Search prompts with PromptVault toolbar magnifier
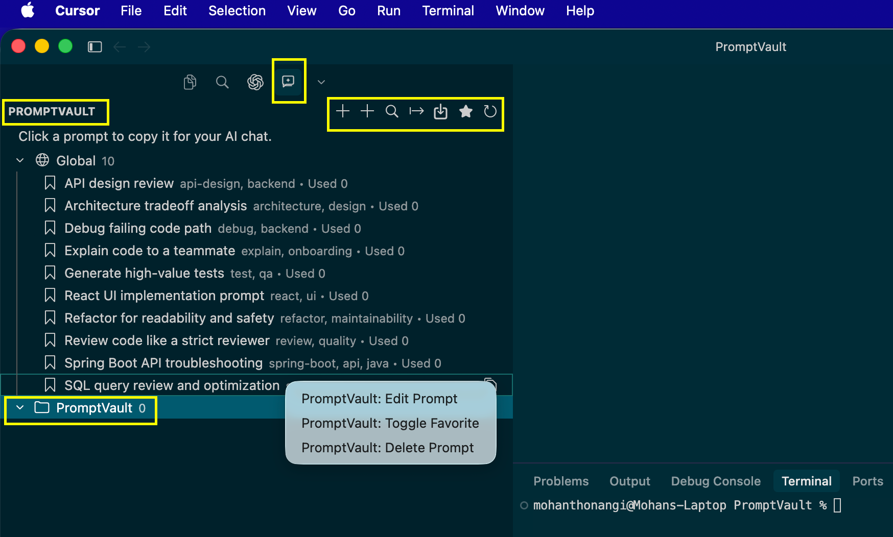 [392, 111]
